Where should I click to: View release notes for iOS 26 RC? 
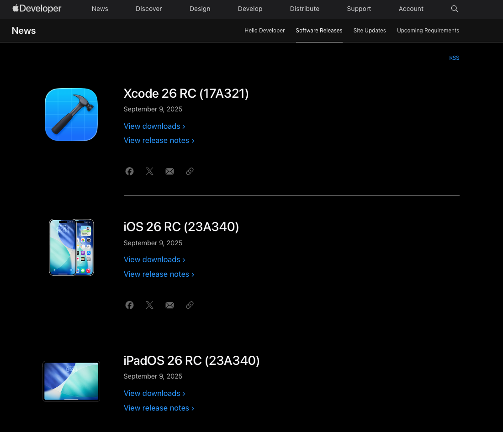click(159, 274)
